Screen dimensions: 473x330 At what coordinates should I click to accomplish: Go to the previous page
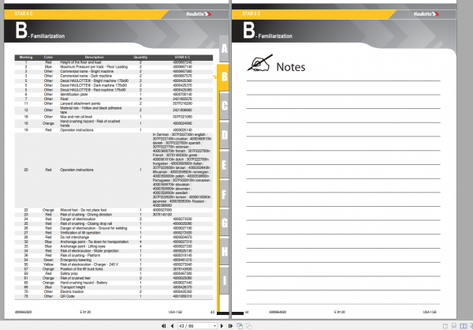click(x=172, y=326)
